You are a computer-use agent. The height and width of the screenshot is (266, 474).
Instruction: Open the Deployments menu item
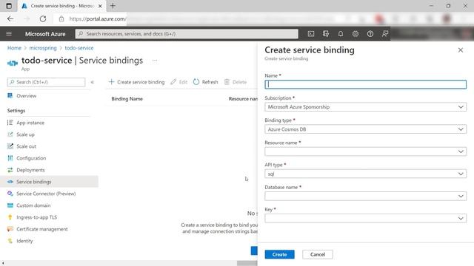coord(30,170)
